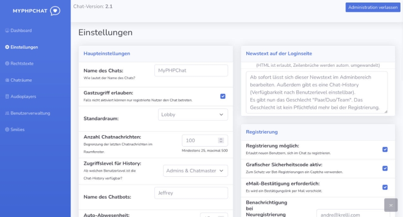Click the Audioplayers sidebar icon
This screenshot has height=217, width=403.
click(7, 96)
